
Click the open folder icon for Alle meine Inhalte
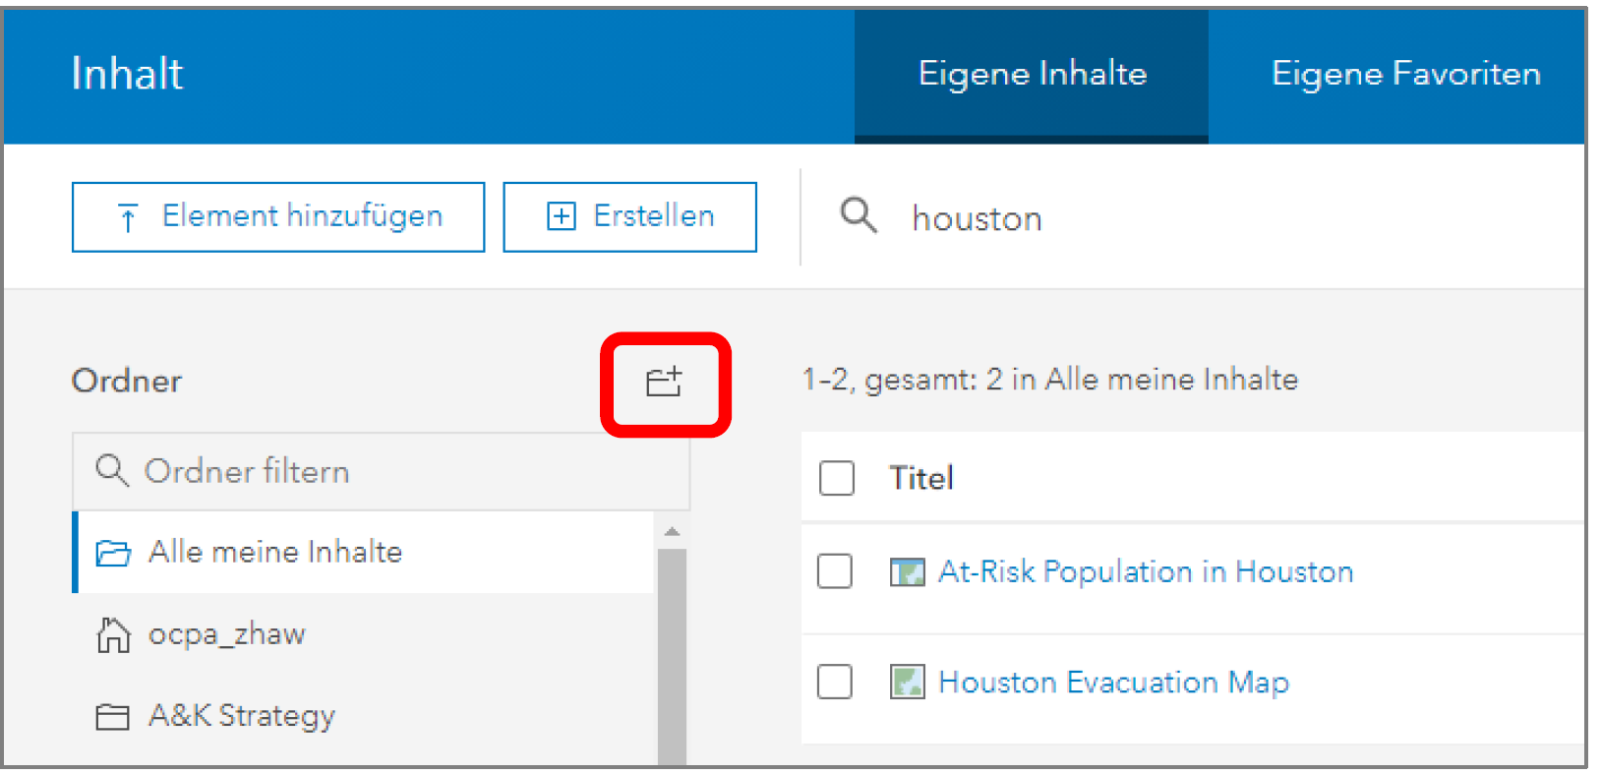point(113,554)
